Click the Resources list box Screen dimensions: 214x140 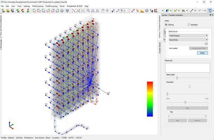(x=187, y=68)
